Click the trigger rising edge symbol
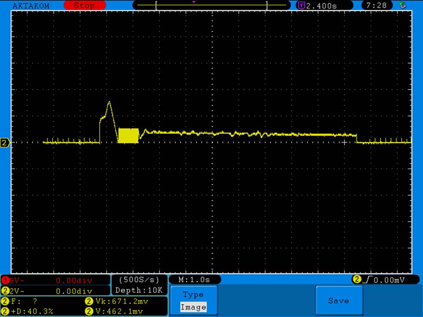Image resolution: width=423 pixels, height=317 pixels. (x=367, y=280)
